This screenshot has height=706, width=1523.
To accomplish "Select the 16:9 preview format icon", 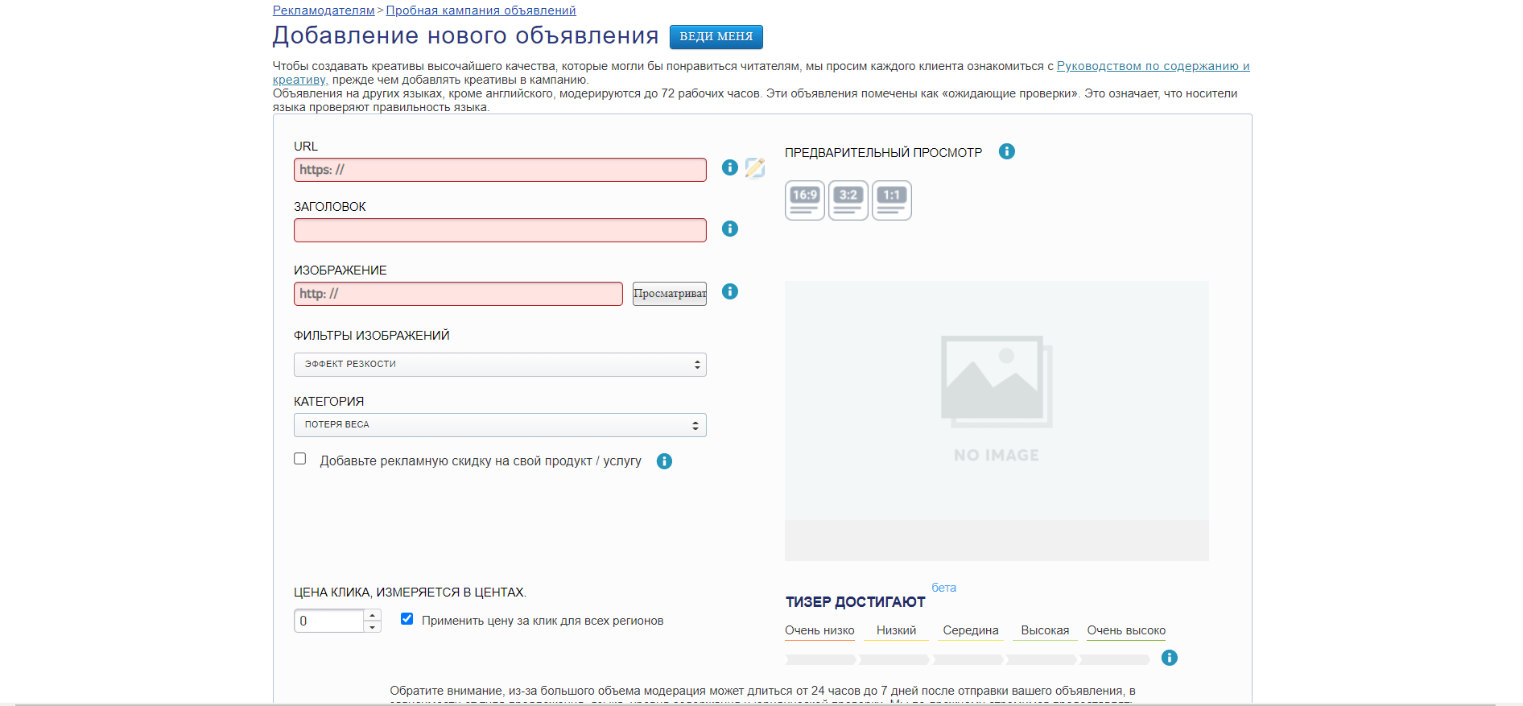I will [804, 200].
